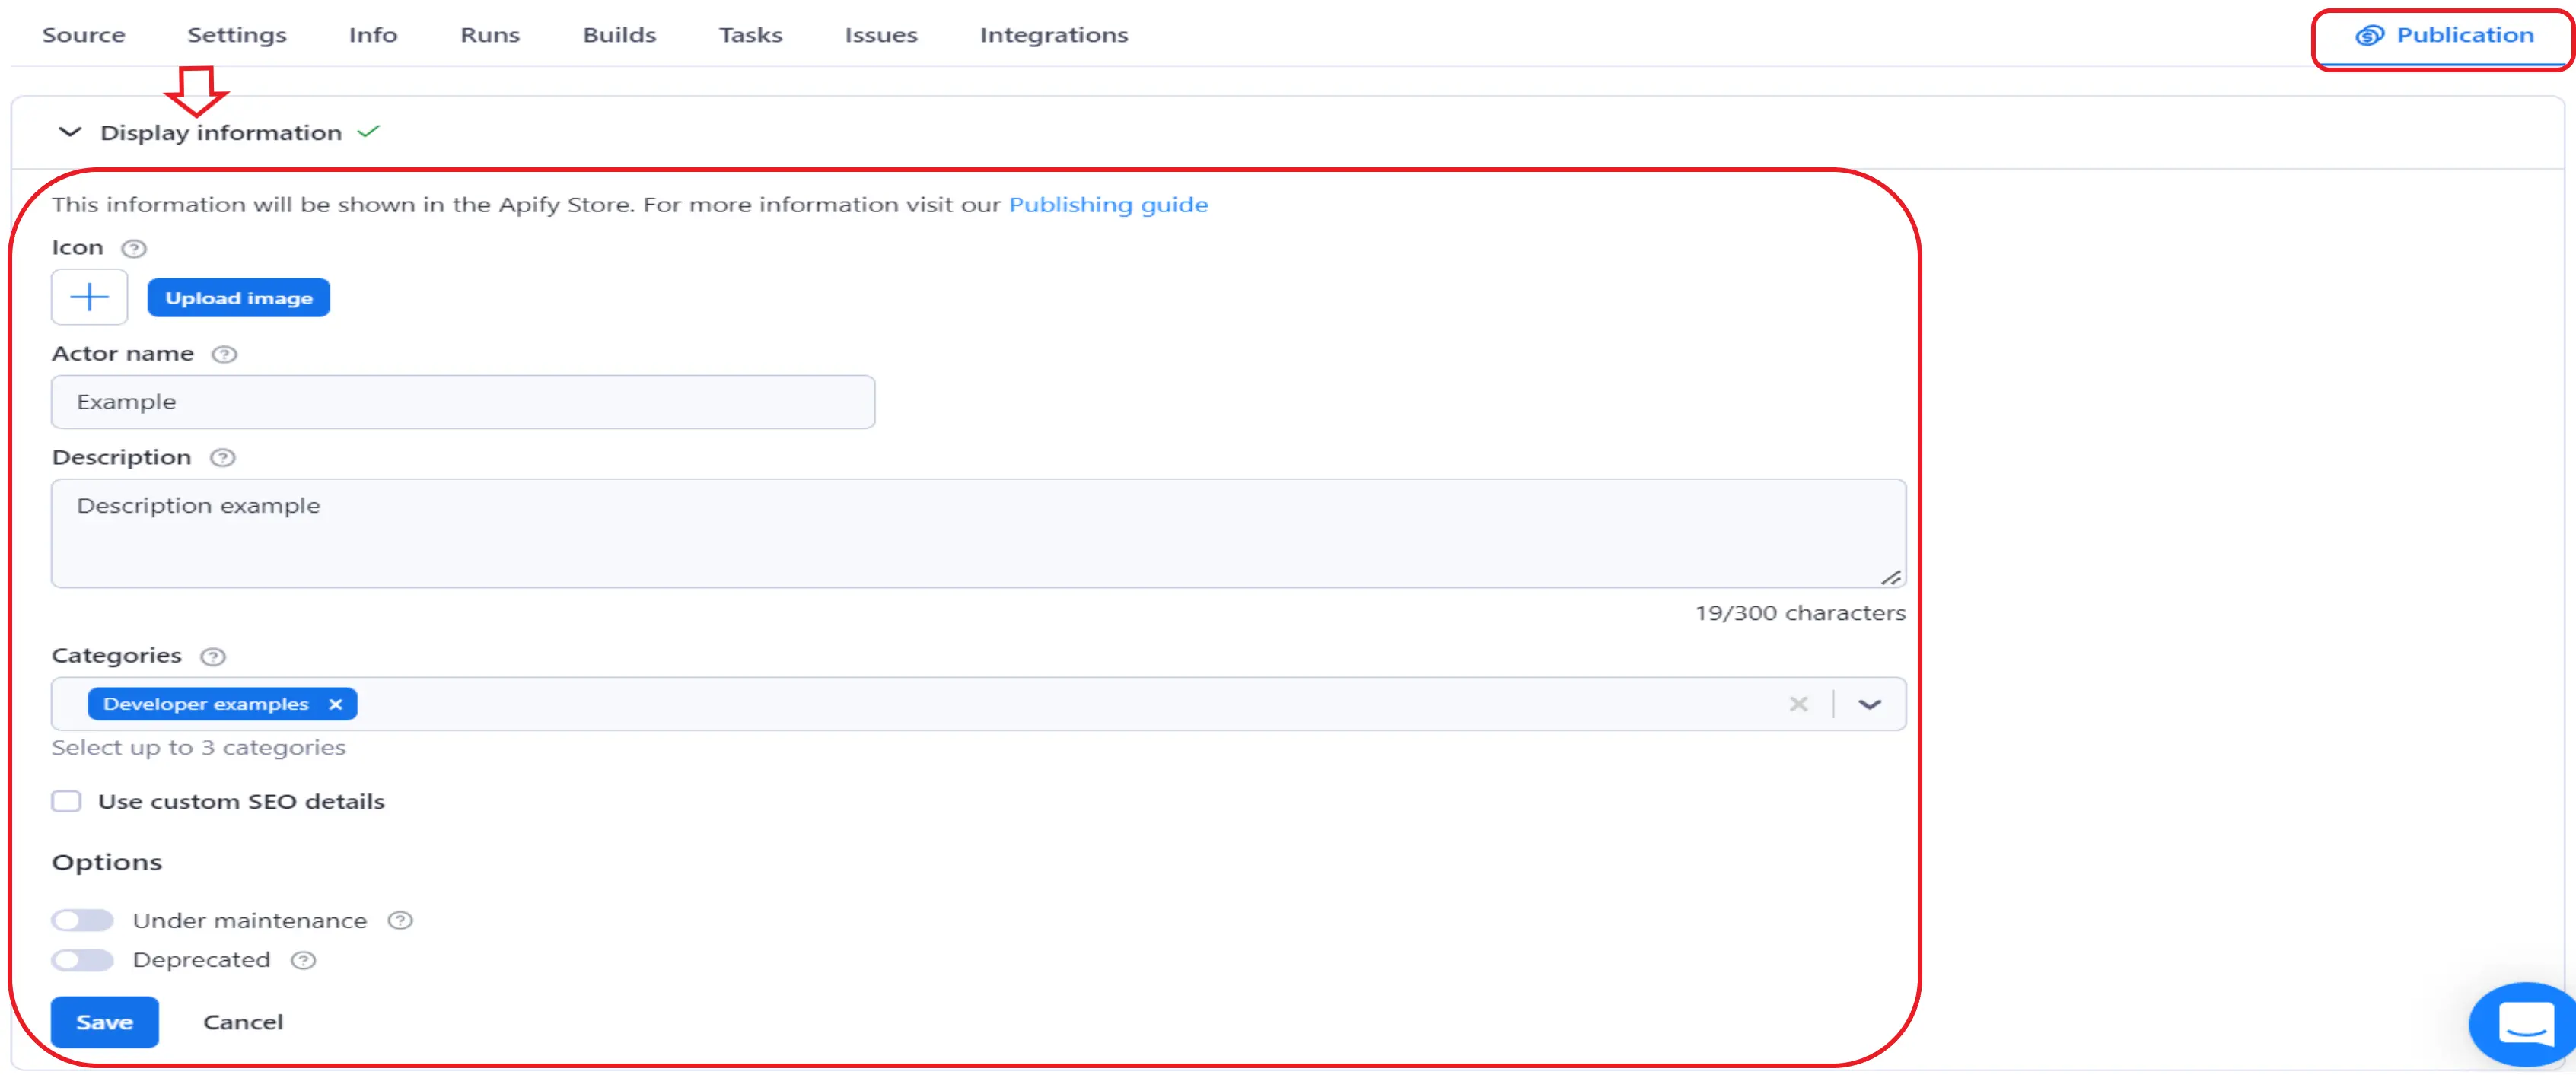Click the Upload image button
The height and width of the screenshot is (1078, 2576).
pyautogui.click(x=238, y=298)
